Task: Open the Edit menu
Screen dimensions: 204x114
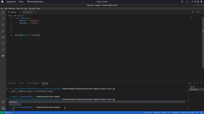Action: (x=6, y=9)
